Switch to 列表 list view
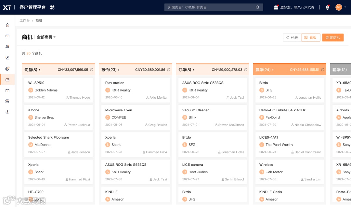The image size is (351, 207). pos(292,38)
